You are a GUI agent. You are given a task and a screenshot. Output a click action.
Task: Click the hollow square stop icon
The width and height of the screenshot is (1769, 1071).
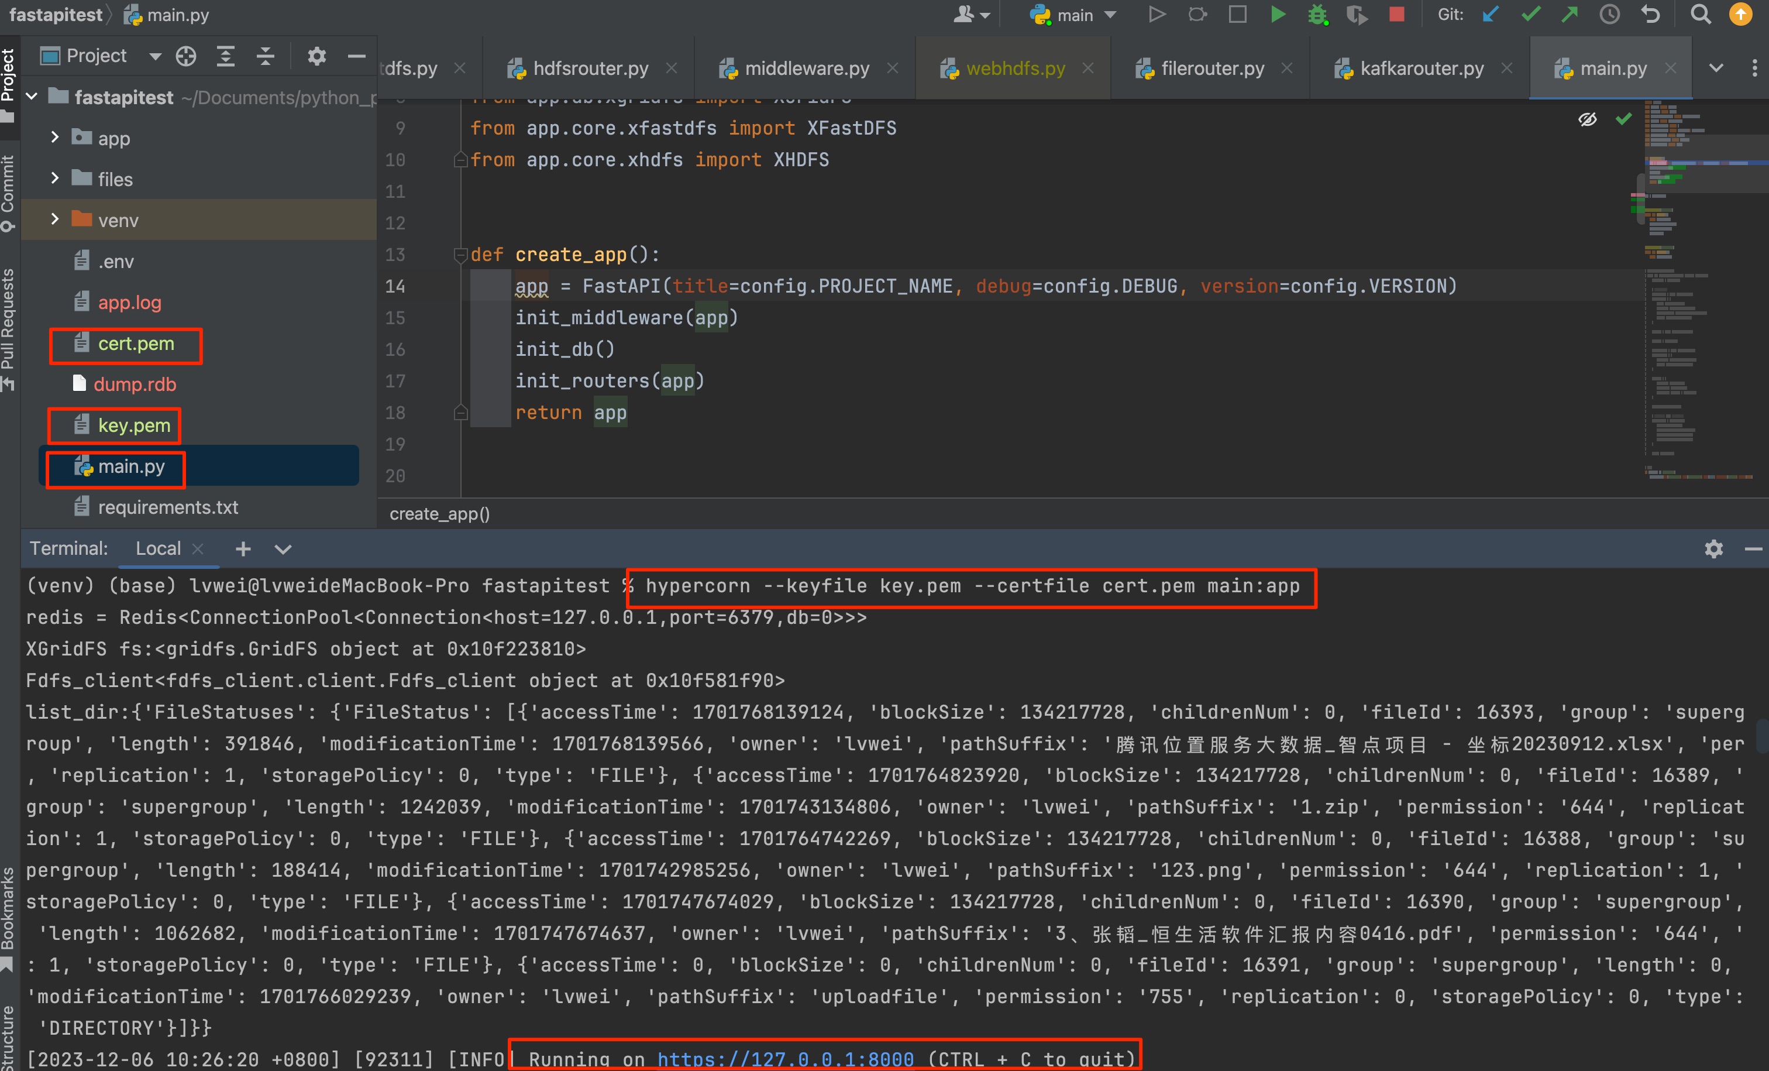[x=1238, y=15]
